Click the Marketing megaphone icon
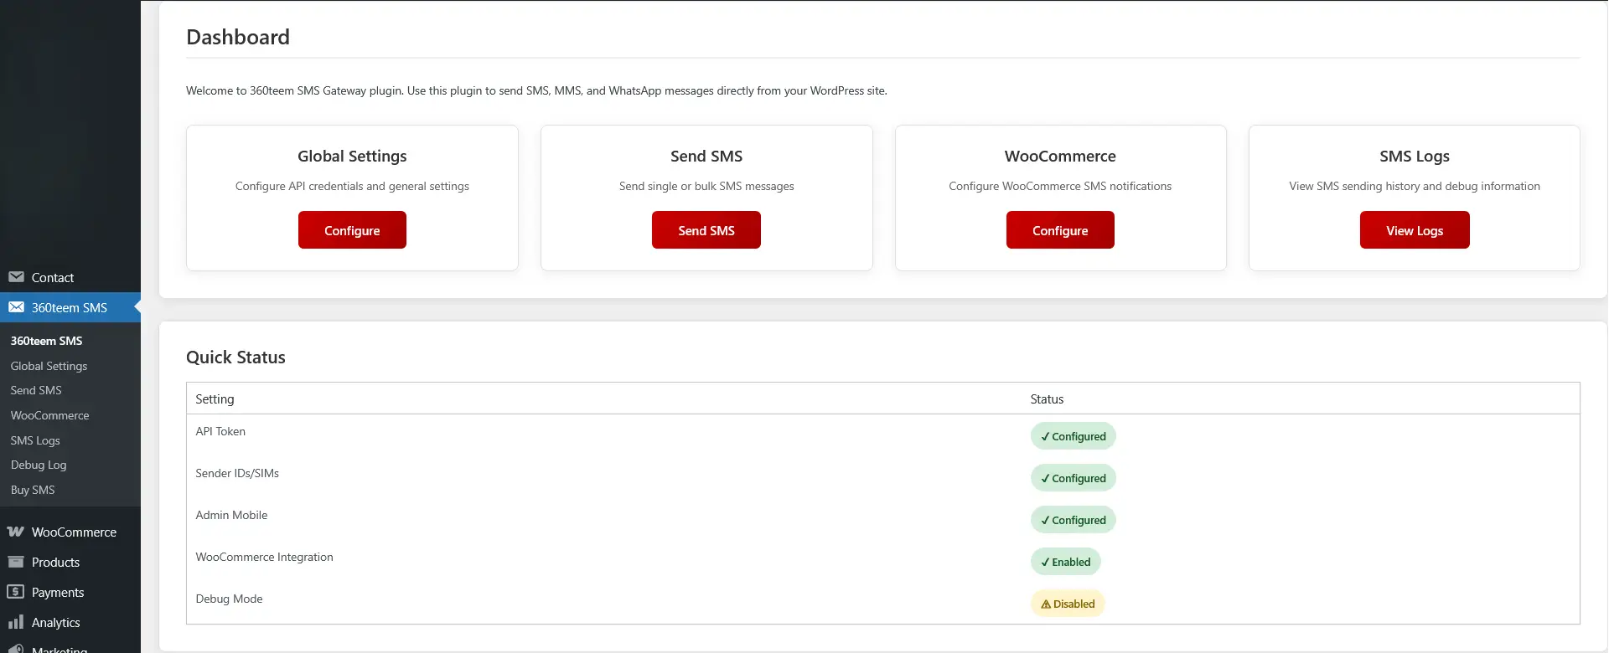The image size is (1609, 653). (16, 649)
